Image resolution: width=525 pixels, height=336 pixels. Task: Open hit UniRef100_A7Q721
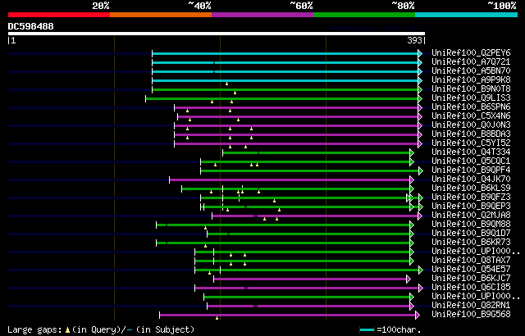pos(471,61)
